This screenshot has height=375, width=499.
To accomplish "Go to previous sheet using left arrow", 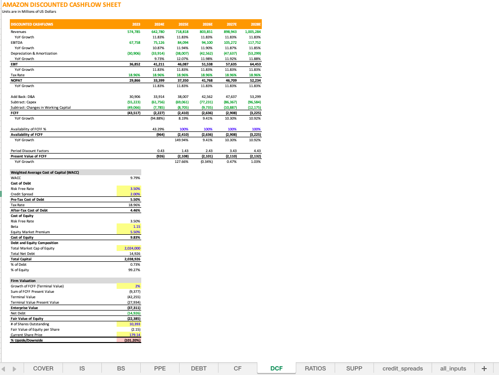I will coord(3,369).
